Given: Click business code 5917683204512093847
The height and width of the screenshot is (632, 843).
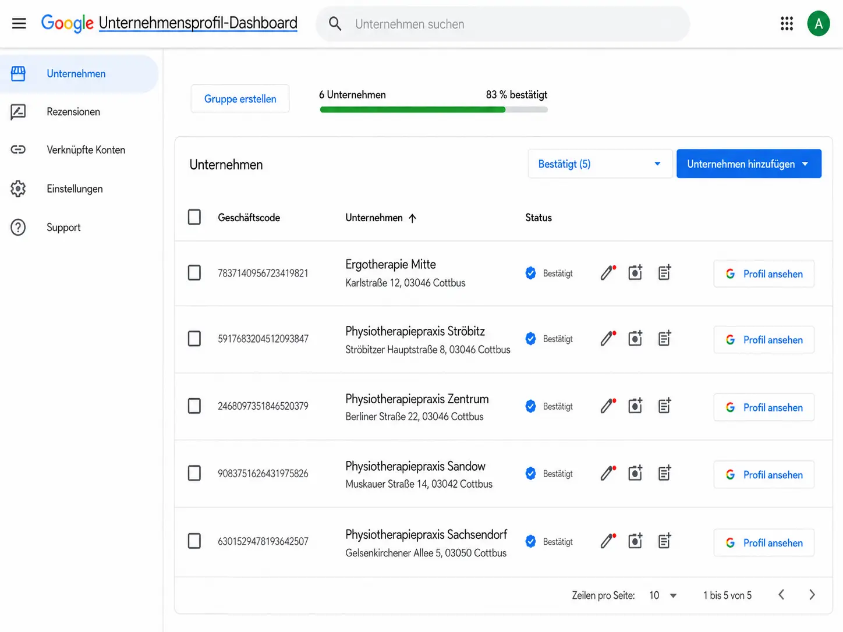Looking at the screenshot, I should pos(263,339).
